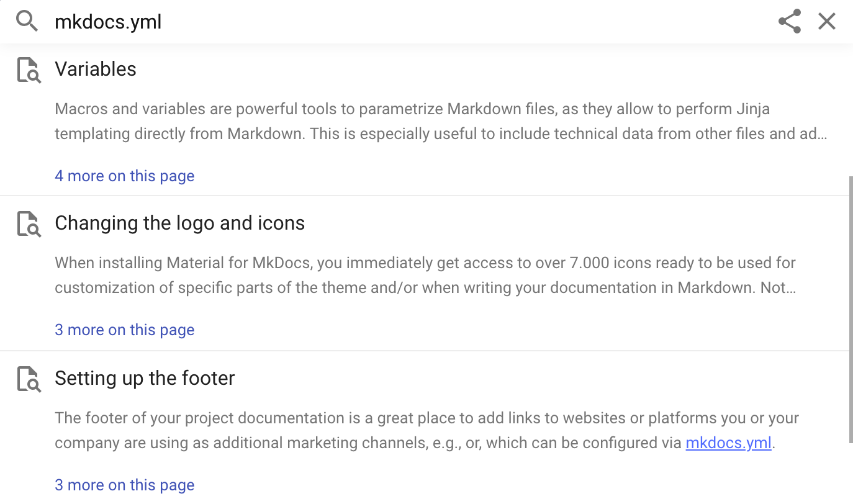The width and height of the screenshot is (853, 504).
Task: Clear the search query with the X icon
Action: tap(826, 20)
